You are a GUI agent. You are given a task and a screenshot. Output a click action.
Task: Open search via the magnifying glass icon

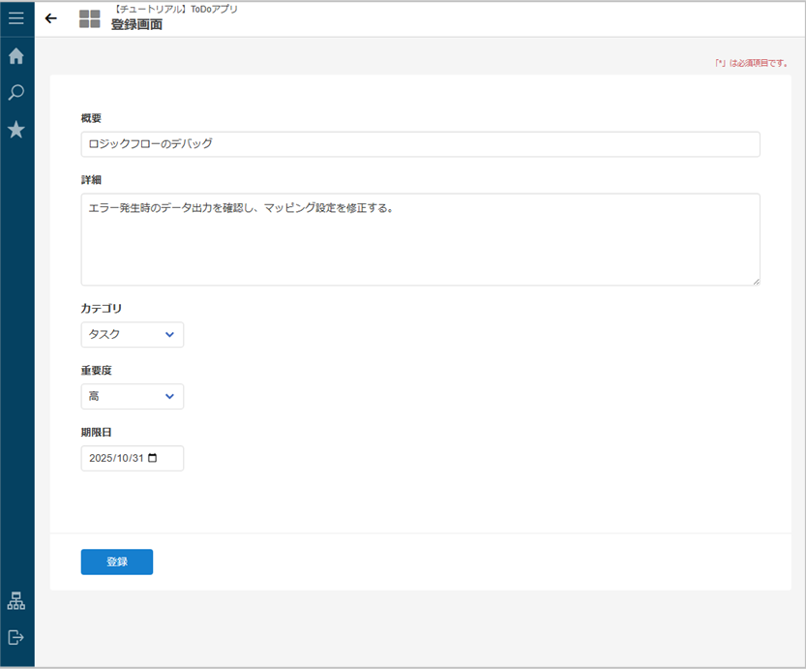point(16,93)
